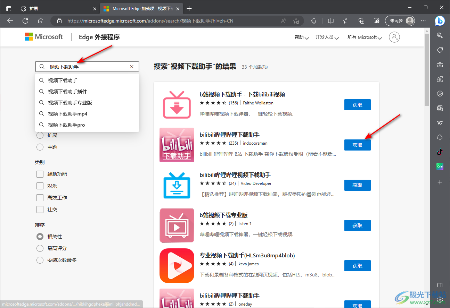Click sidebar Search icon

point(440,35)
